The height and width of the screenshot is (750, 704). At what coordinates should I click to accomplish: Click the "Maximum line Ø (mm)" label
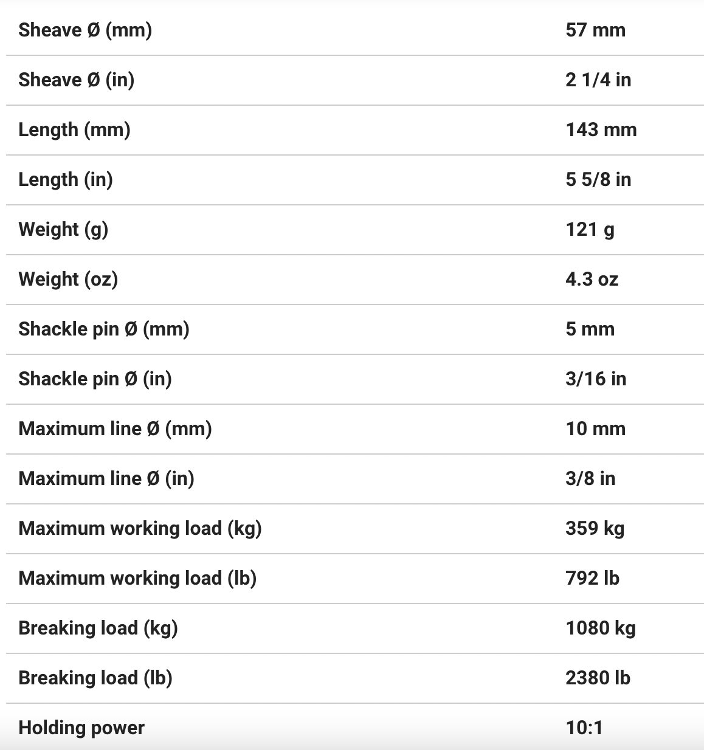(x=115, y=428)
